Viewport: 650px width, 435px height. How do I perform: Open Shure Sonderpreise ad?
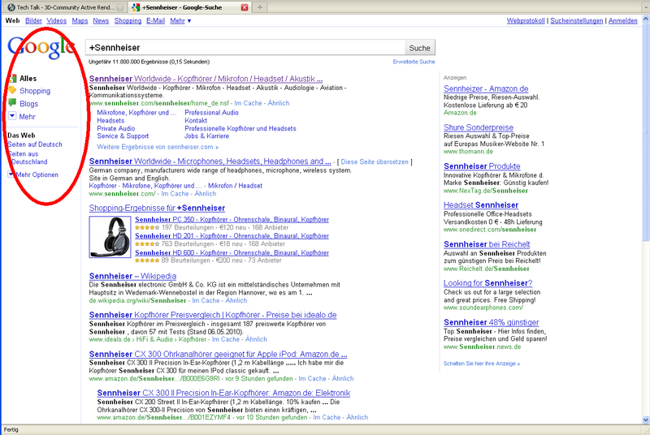click(x=479, y=127)
